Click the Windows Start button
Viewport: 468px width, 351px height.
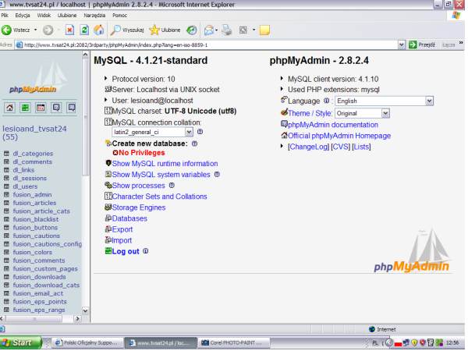pos(21,342)
